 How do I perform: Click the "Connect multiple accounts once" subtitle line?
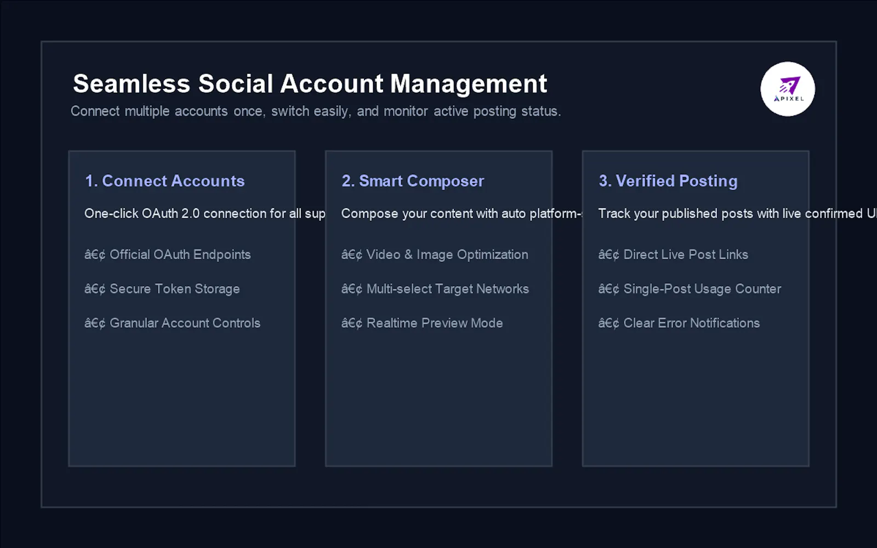click(x=316, y=111)
